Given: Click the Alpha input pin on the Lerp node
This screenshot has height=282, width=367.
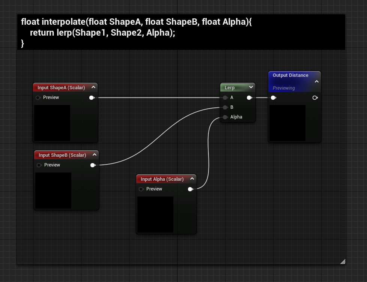Looking at the screenshot, I should pyautogui.click(x=226, y=117).
